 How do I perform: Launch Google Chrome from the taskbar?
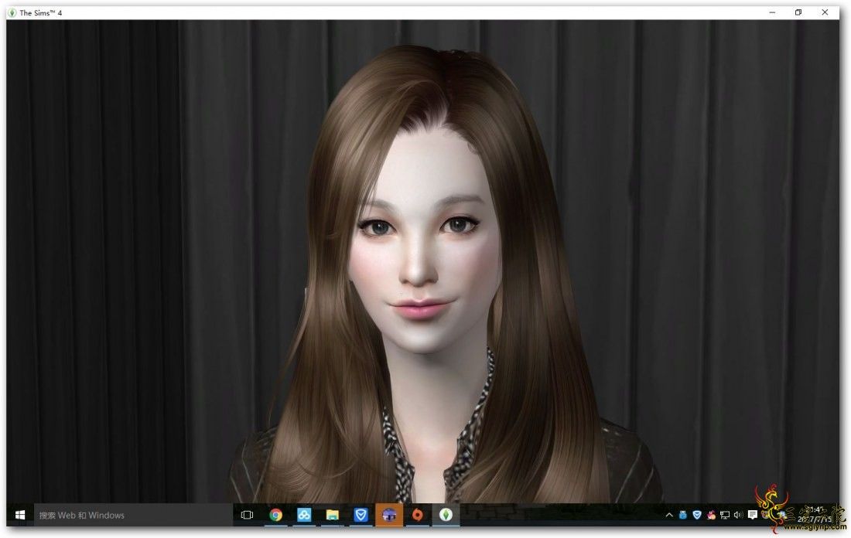point(275,516)
